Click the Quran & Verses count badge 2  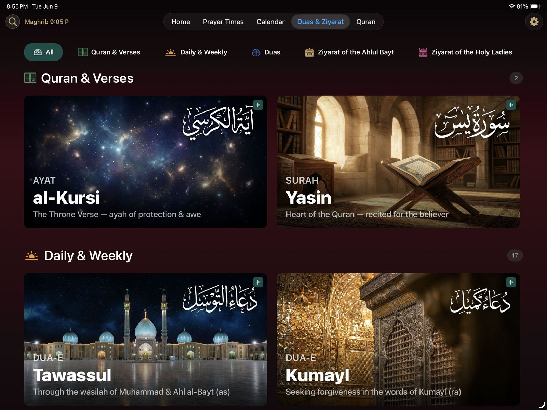(516, 78)
